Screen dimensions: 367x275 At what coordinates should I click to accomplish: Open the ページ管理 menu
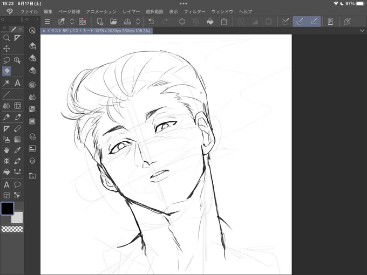(x=69, y=12)
